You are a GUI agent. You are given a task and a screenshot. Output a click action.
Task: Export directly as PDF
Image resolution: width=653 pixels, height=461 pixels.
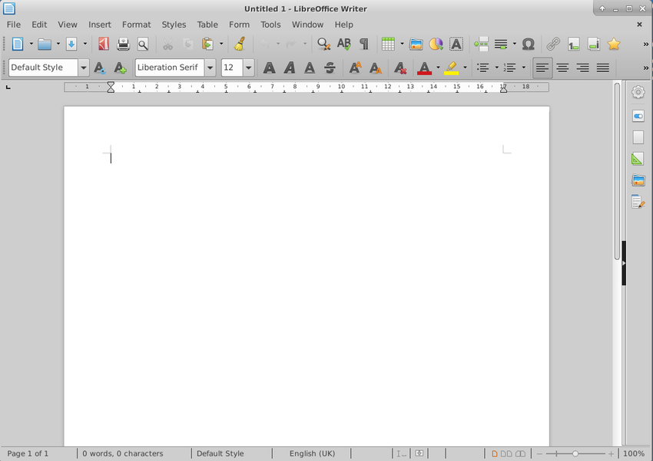click(x=103, y=44)
